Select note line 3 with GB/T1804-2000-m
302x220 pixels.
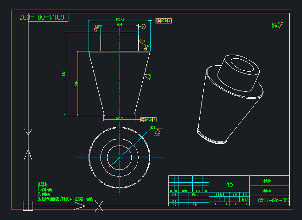[66, 199]
